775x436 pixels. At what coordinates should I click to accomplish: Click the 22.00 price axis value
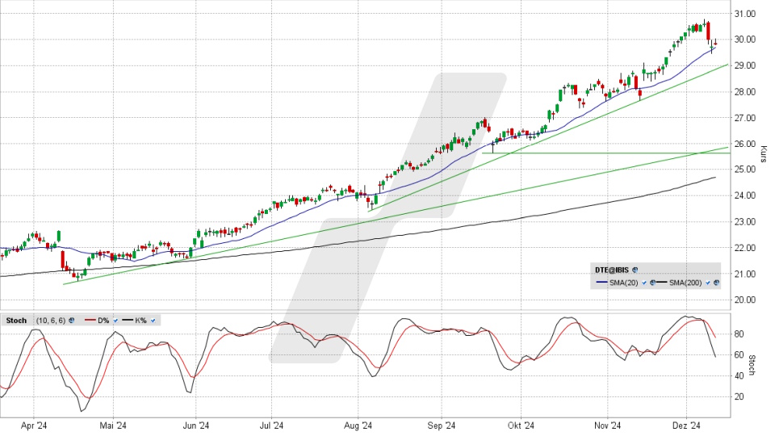pyautogui.click(x=745, y=248)
